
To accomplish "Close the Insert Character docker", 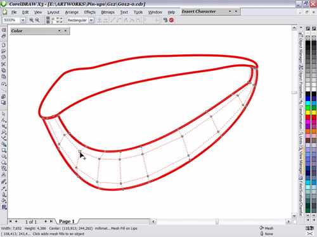I will tap(236, 11).
